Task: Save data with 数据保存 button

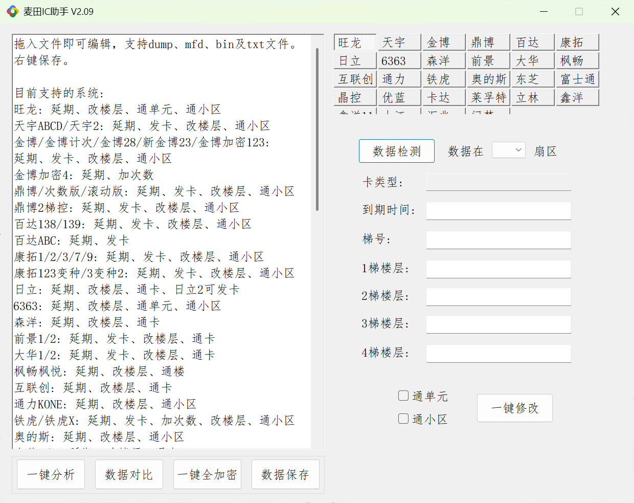Action: point(285,474)
